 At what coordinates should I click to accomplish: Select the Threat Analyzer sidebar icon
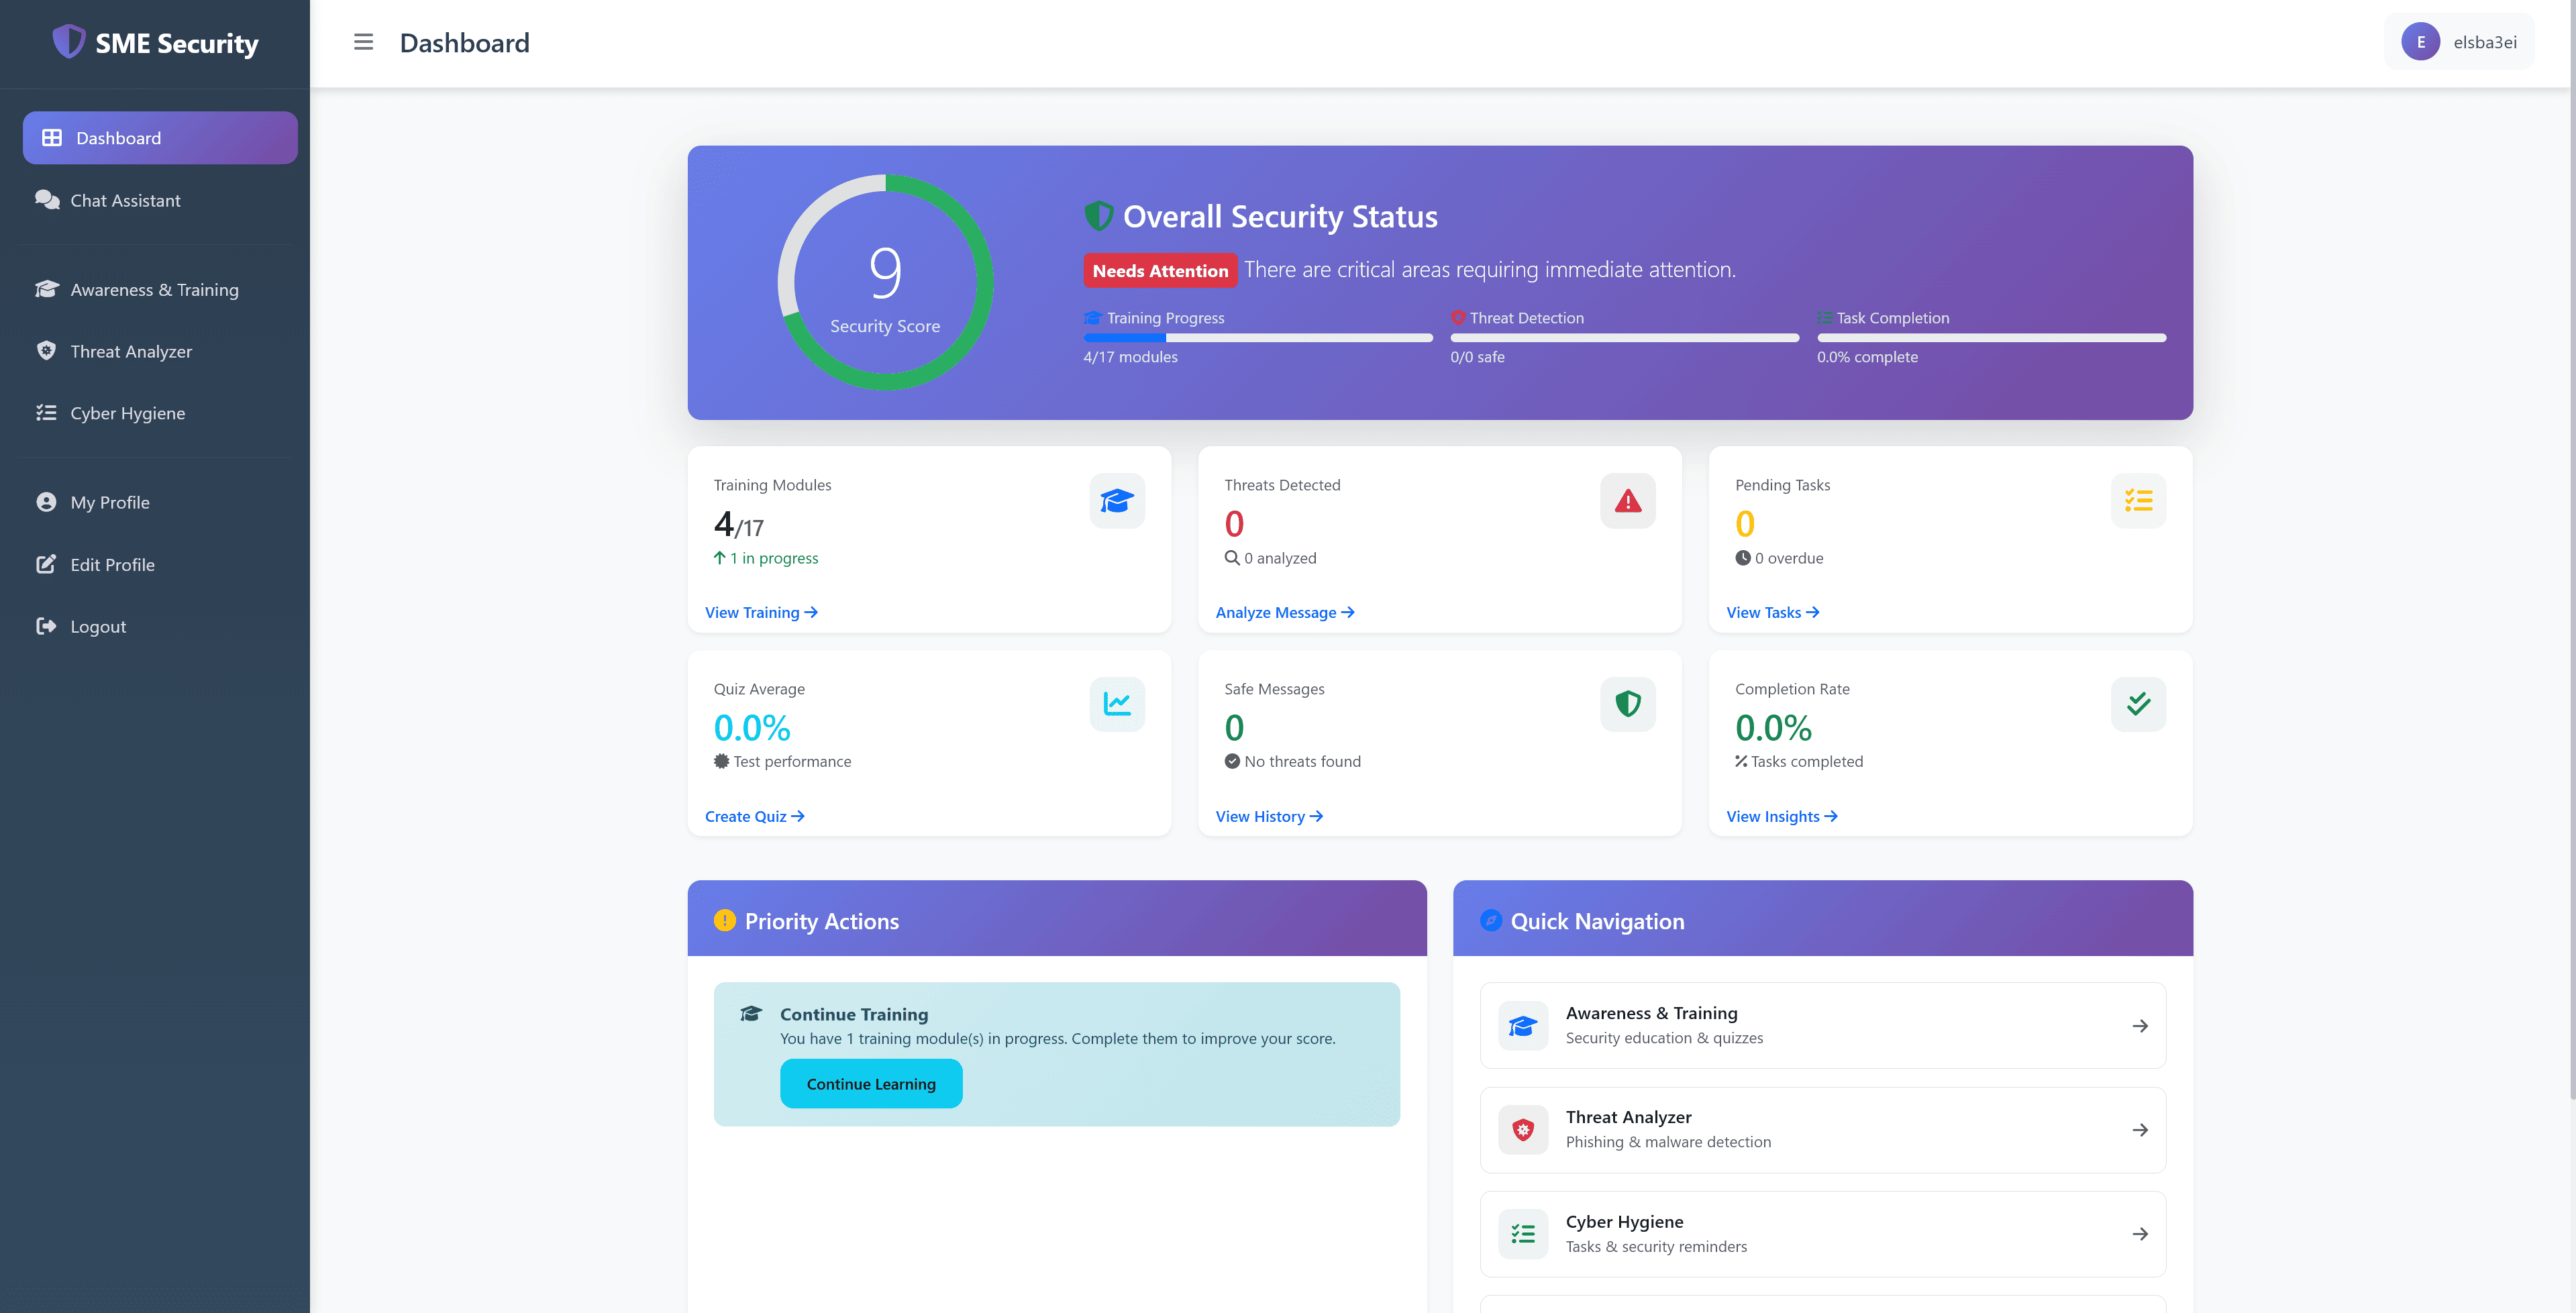(47, 351)
